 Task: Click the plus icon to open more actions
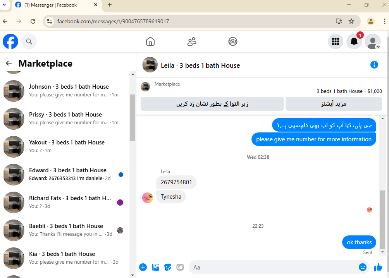[x=143, y=267]
